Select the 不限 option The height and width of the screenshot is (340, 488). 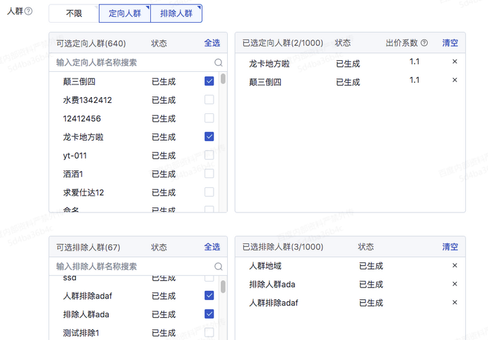pos(74,14)
